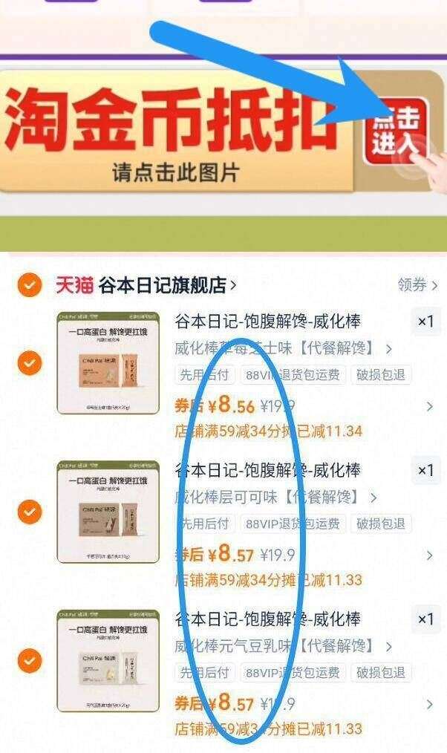This screenshot has height=753, width=447.
Task: Open the soy milk product thumbnail
Action: pos(108,661)
